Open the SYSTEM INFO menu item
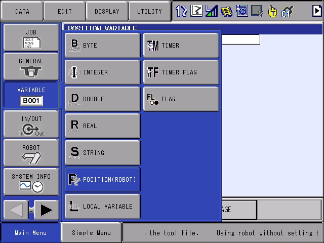 coord(31,182)
